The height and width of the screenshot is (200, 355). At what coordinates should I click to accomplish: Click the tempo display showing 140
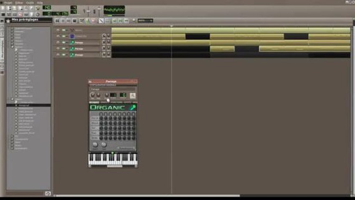47,7
